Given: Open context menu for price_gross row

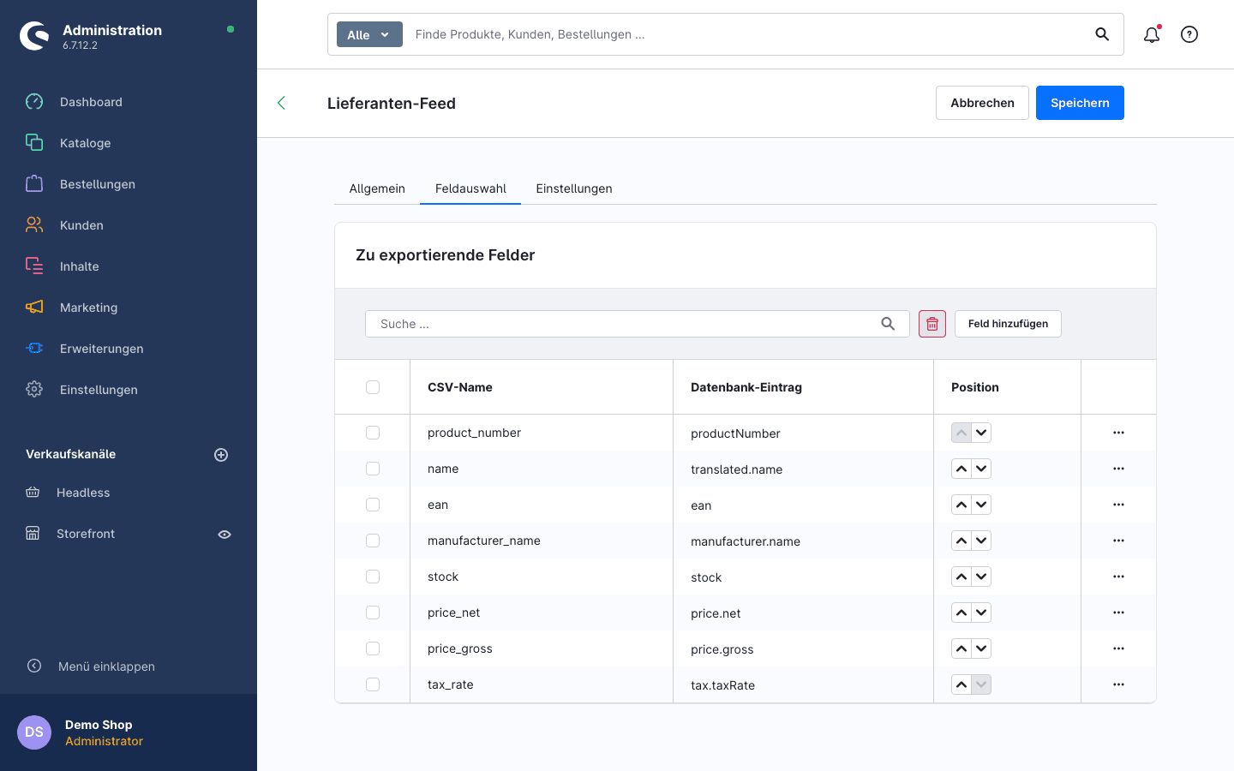Looking at the screenshot, I should pyautogui.click(x=1118, y=648).
